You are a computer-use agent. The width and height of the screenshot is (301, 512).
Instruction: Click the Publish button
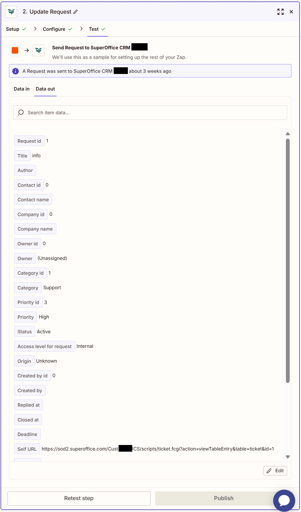(x=224, y=498)
